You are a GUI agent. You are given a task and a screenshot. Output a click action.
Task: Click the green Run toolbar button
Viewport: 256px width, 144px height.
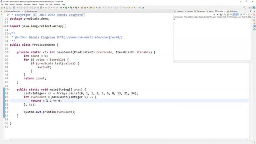click(x=66, y=8)
